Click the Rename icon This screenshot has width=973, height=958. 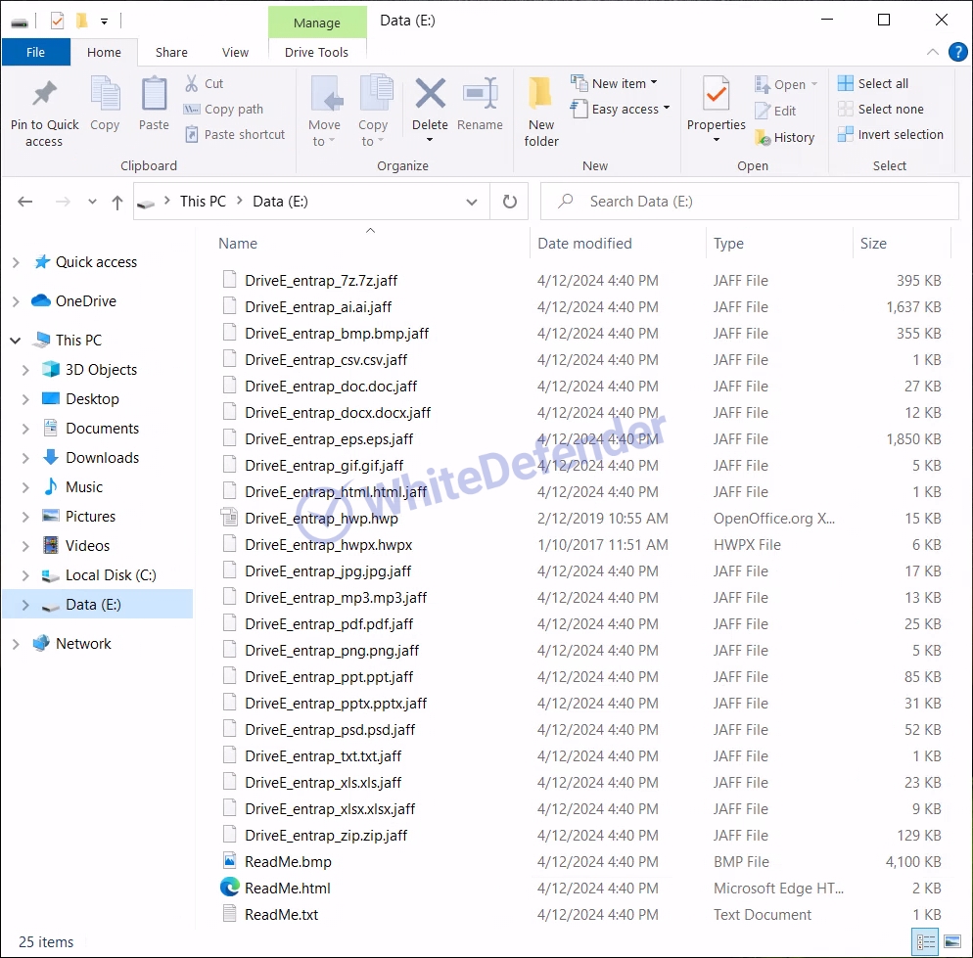(481, 94)
